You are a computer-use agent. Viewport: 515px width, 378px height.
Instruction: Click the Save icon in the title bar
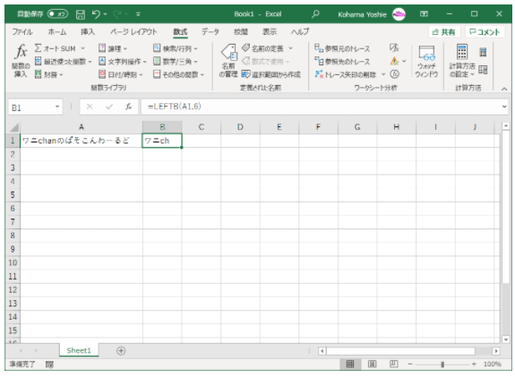coord(80,14)
